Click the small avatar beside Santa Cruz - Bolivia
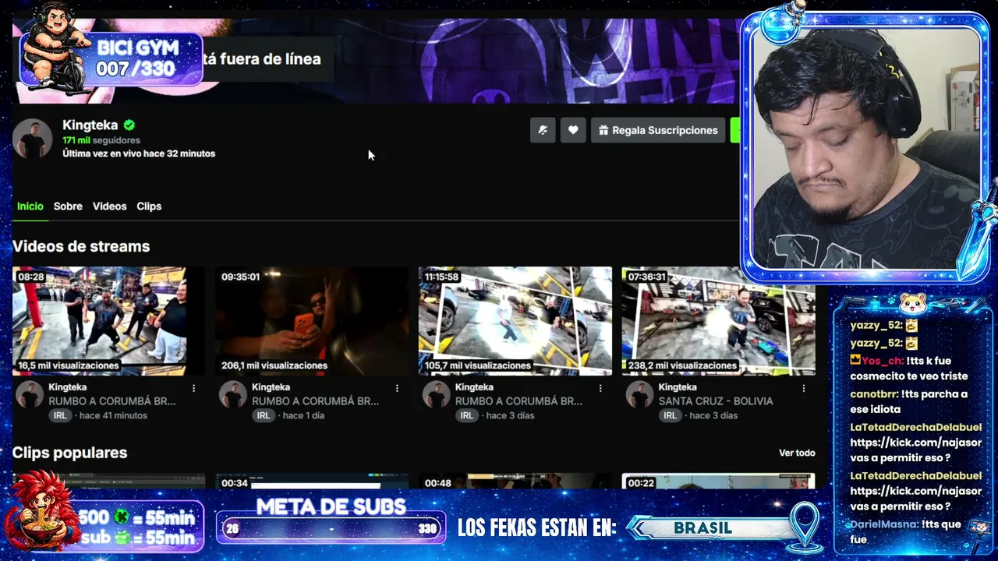 pos(639,395)
